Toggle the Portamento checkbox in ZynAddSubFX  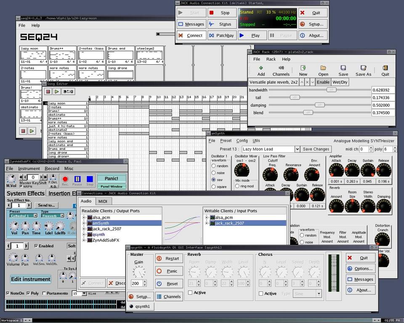click(43, 293)
